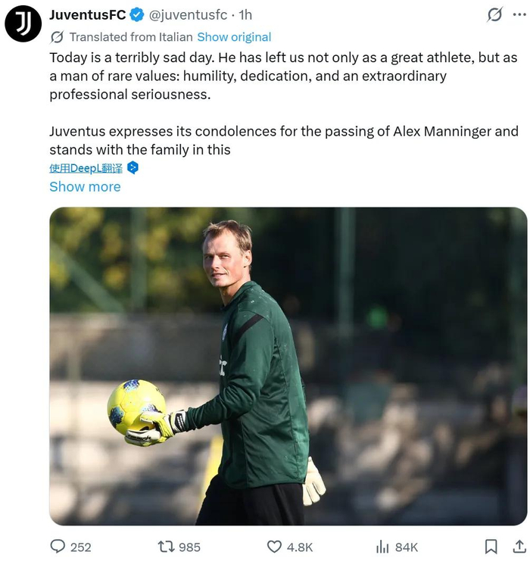Screen dimensions: 530x561
Task: Click the 使用DeepL翻译 translate link
Action: (86, 168)
